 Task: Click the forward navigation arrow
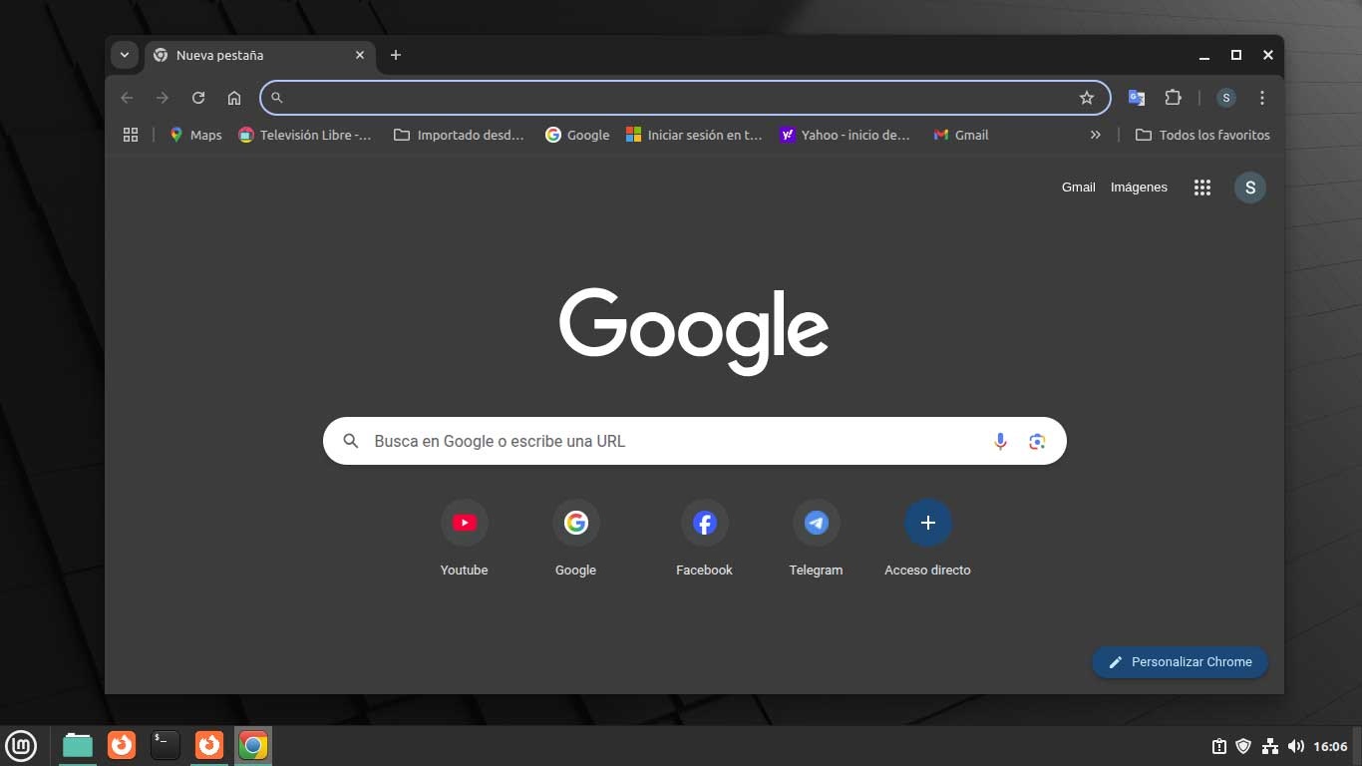click(163, 98)
